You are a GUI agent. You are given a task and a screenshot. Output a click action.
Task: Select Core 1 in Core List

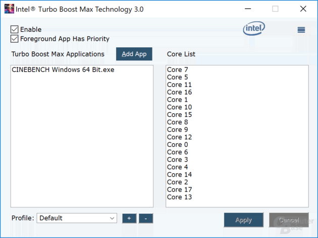[237, 100]
